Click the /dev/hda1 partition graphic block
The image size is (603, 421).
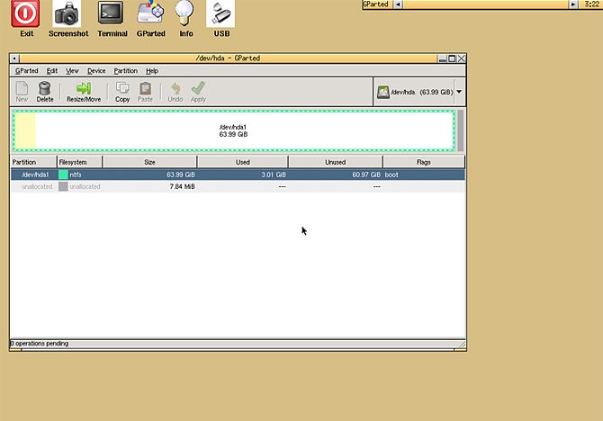(233, 130)
